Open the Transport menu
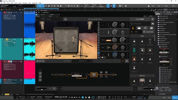This screenshot has height=100, width=178. pyautogui.click(x=25, y=3)
